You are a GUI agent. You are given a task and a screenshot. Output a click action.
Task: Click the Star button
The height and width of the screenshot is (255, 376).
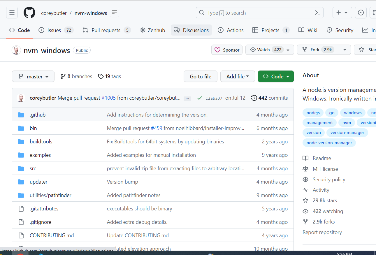click(365, 50)
